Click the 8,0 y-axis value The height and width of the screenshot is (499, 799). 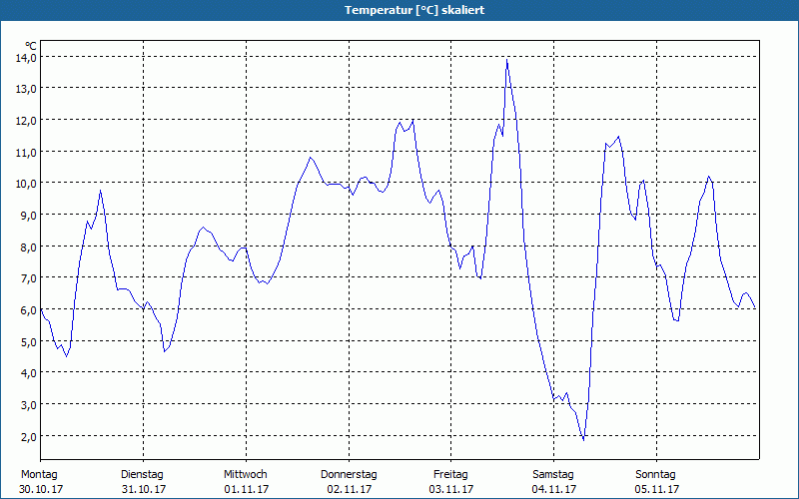(x=29, y=248)
